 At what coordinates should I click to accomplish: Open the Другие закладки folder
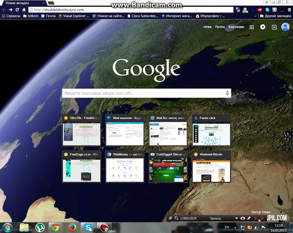tap(275, 16)
